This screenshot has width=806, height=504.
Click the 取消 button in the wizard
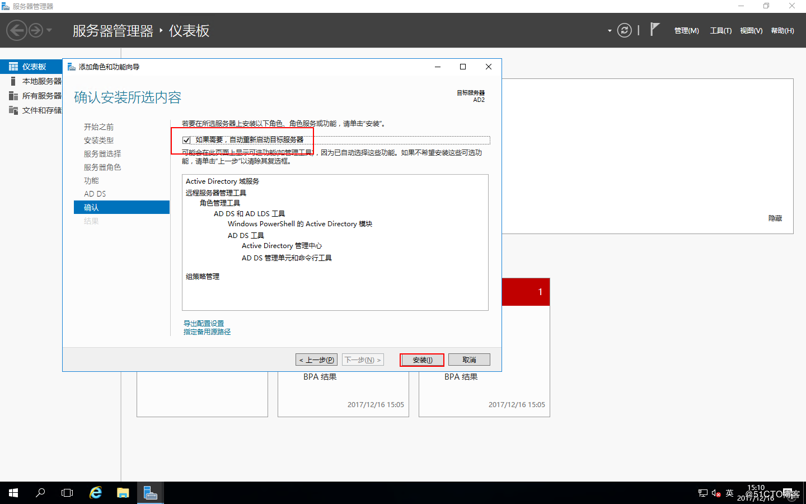tap(469, 360)
